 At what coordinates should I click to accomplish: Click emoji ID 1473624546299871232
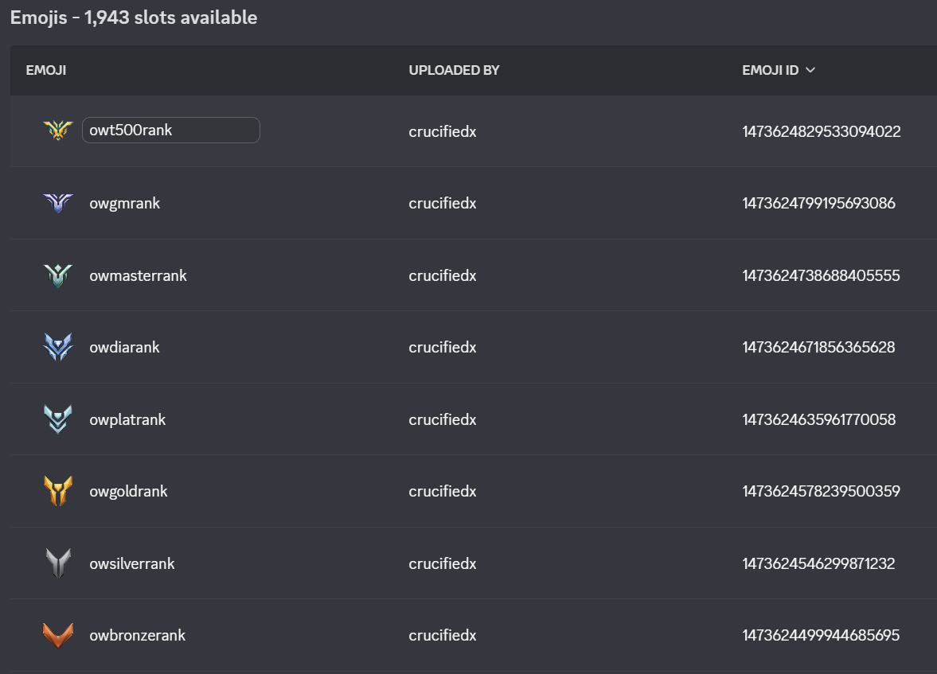[818, 563]
